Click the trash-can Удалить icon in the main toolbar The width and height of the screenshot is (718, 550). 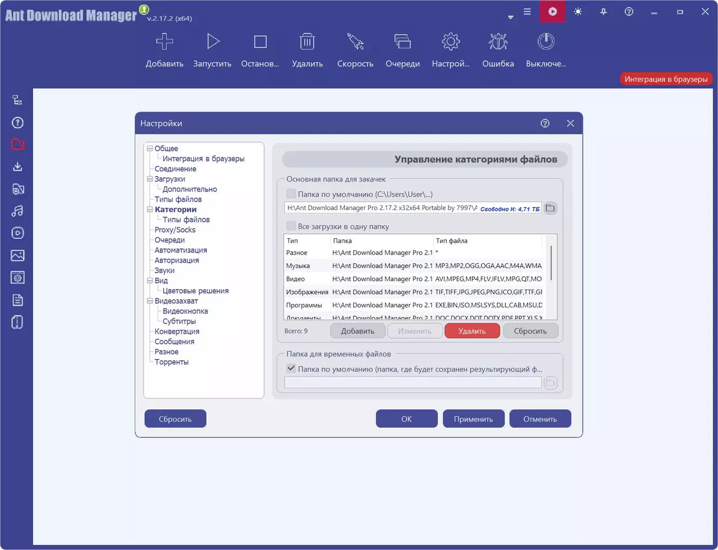click(x=307, y=42)
